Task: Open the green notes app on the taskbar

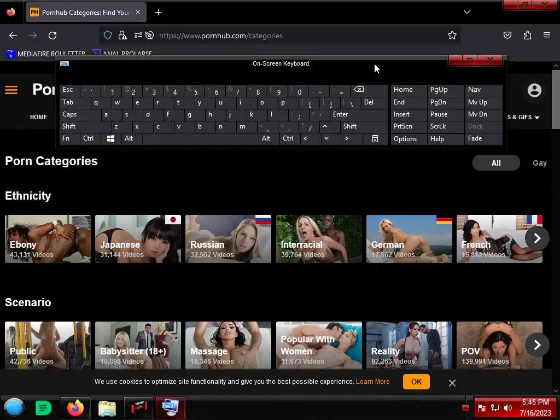Action: tap(44, 407)
